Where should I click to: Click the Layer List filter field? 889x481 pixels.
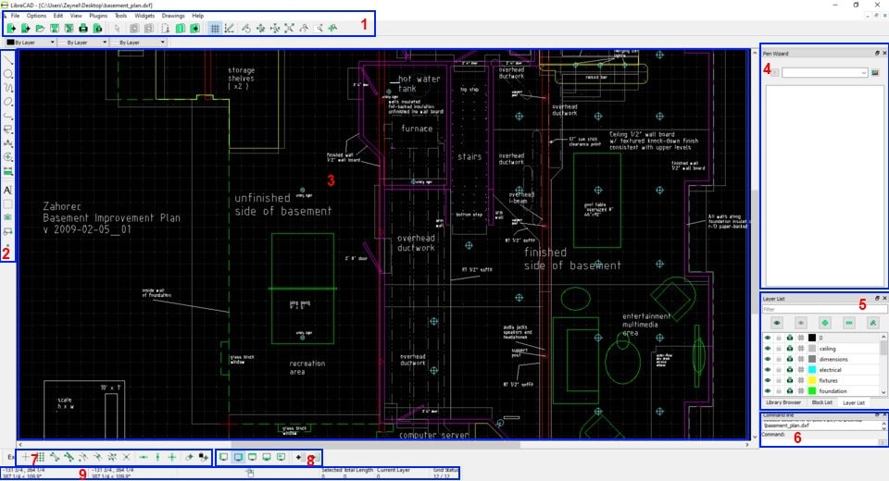824,309
